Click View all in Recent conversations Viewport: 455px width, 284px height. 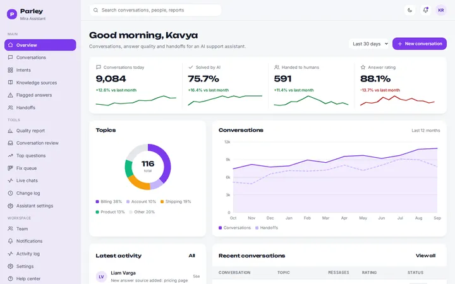425,256
